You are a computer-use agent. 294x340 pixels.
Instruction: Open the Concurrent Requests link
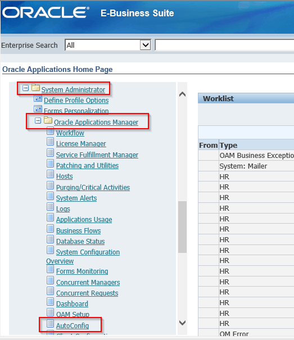click(x=87, y=293)
